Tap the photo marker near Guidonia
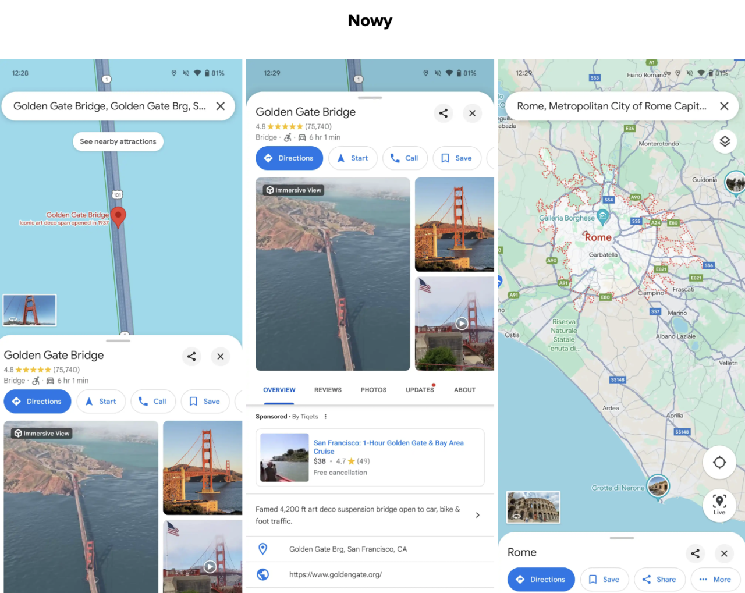The height and width of the screenshot is (593, 745). [x=735, y=183]
